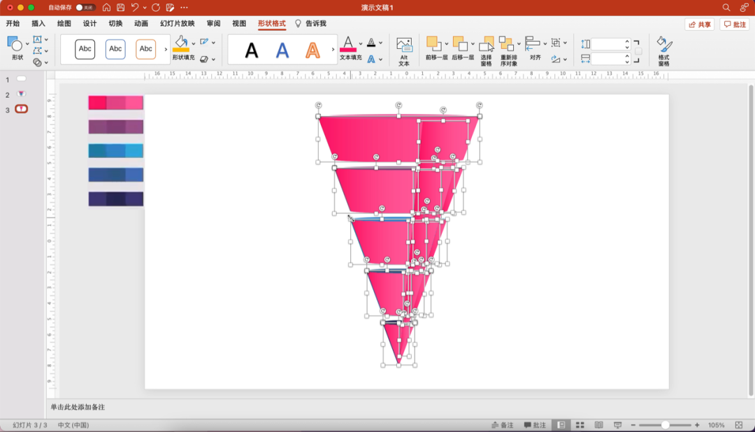Toggle the AutoSave (自动保存) switch
The width and height of the screenshot is (755, 432).
[85, 7]
